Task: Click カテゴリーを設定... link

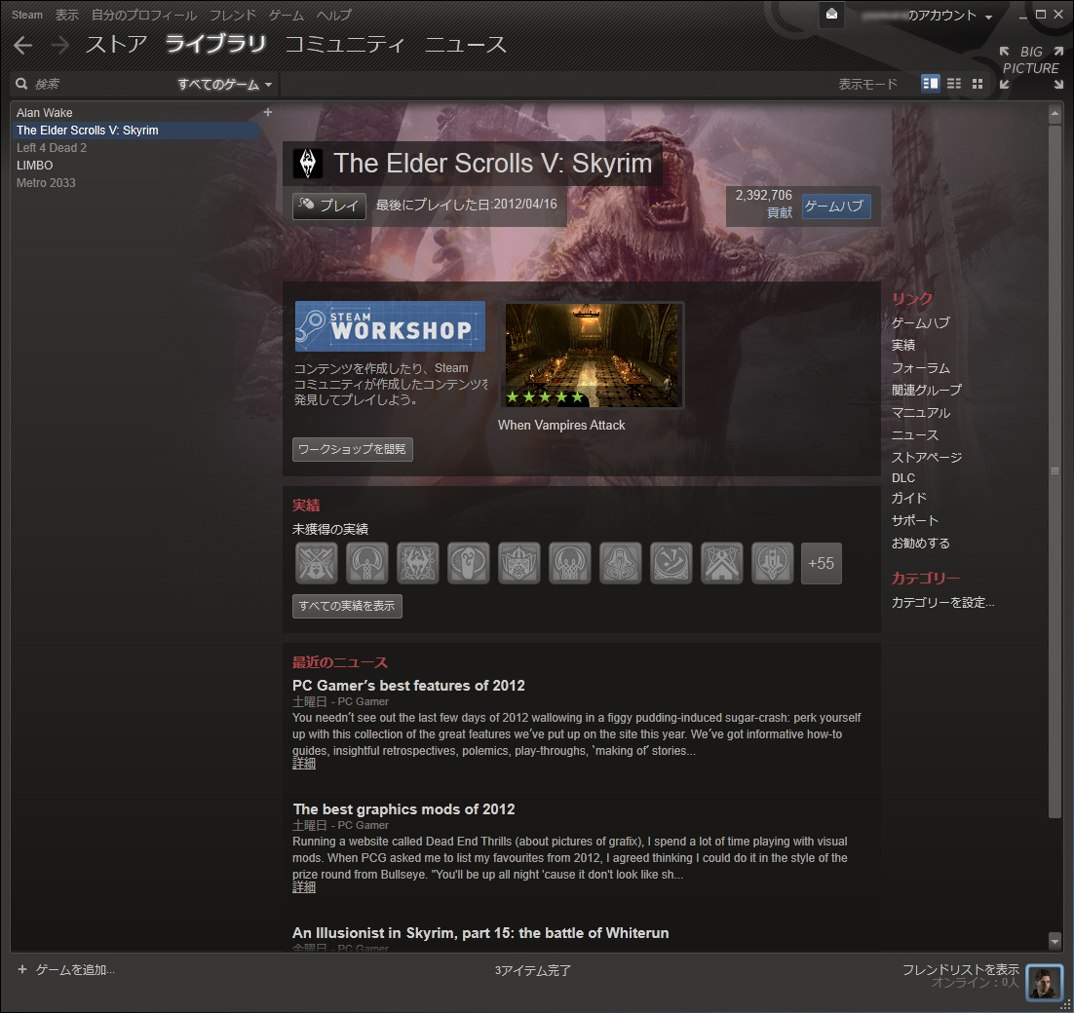Action: coord(942,602)
